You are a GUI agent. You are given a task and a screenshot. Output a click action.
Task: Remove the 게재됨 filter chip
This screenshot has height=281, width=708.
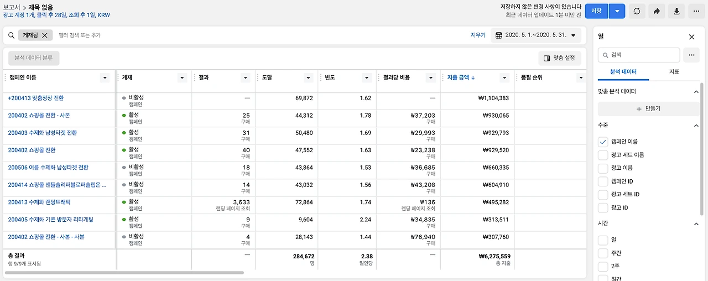(45, 35)
